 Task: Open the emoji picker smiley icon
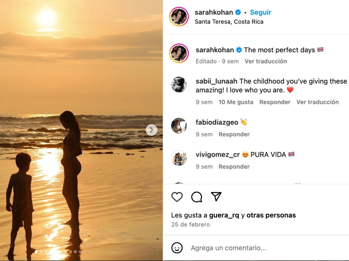pos(177,248)
